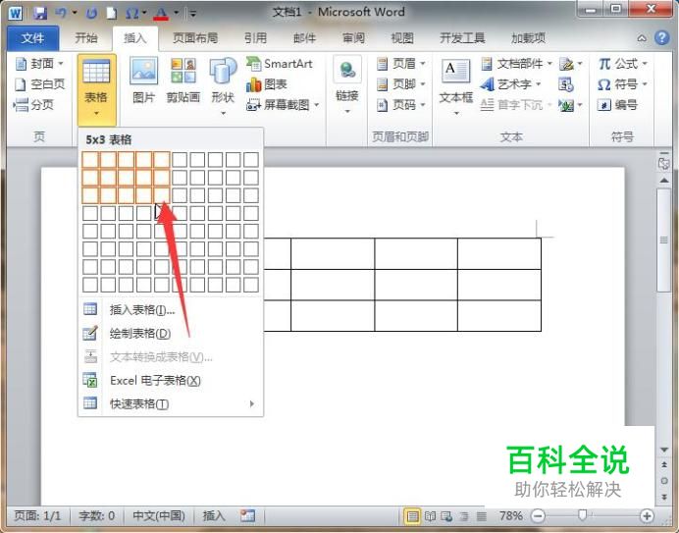
Task: Click the font color A icon in quick access toolbar
Action: click(x=161, y=13)
